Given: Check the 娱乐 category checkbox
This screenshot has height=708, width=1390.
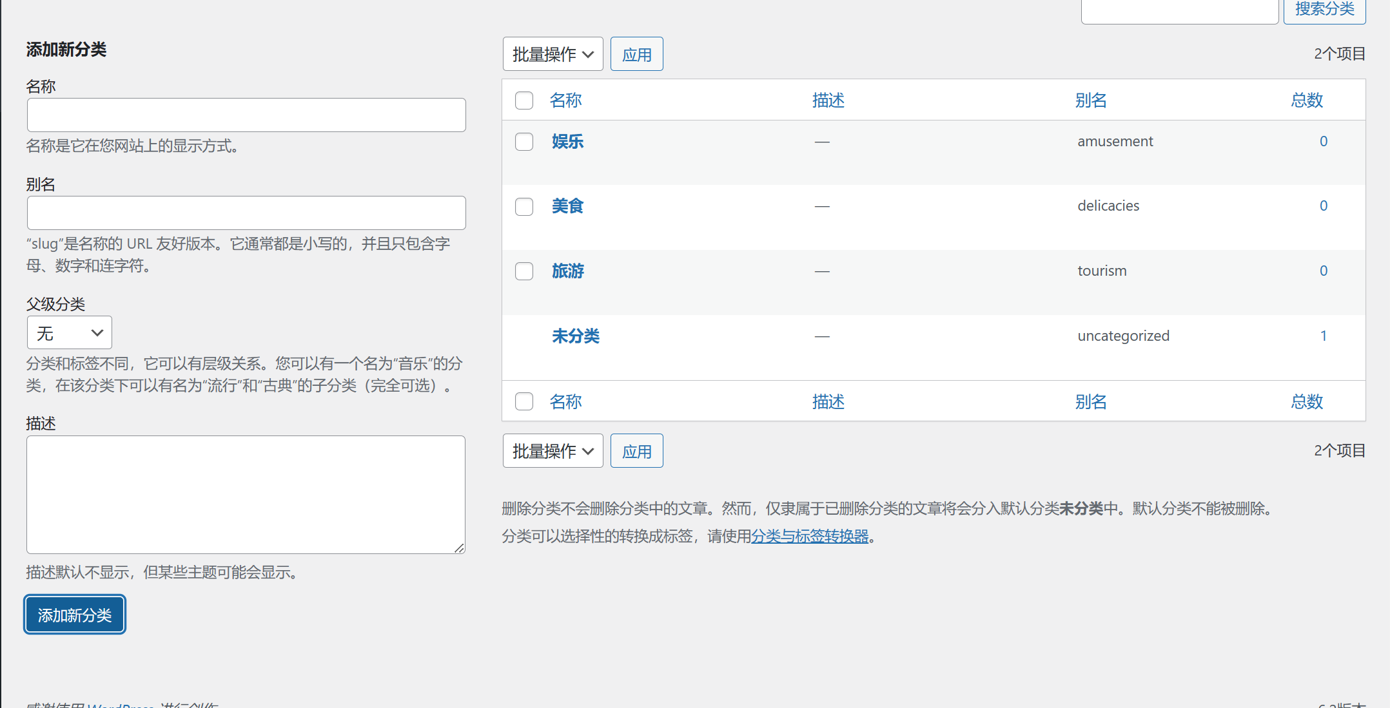Looking at the screenshot, I should (x=524, y=142).
